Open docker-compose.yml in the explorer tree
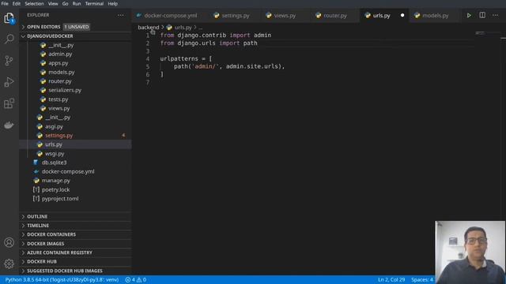Screen dimensions: 506x284 [x=68, y=172]
